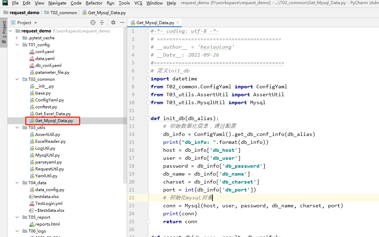
Task: Click the YAML file icon beside conf.yaml
Action: pos(32,51)
